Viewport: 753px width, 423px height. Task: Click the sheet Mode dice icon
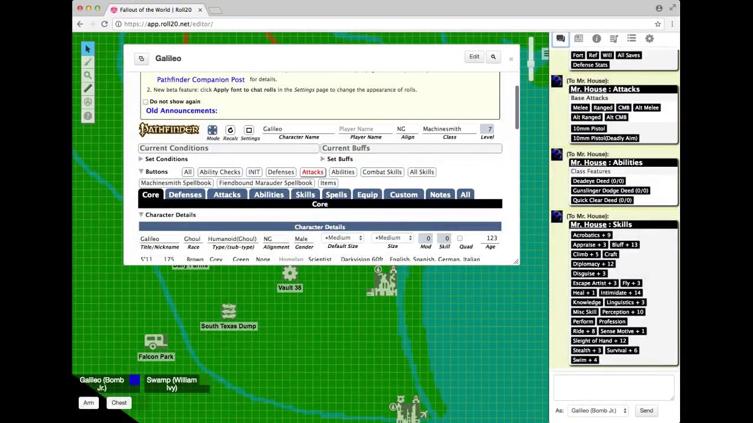pyautogui.click(x=212, y=130)
